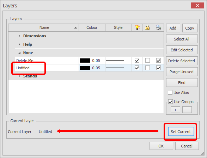Click the Cancel button
The height and width of the screenshot is (158, 207).
pos(187,146)
